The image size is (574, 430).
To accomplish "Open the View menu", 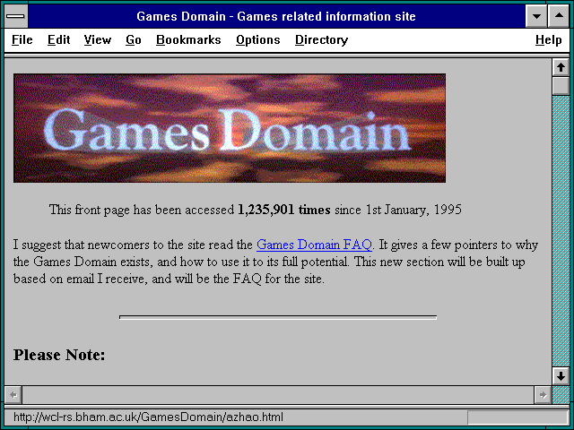I will (98, 39).
